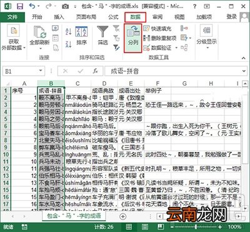250x232 pixels.
Task: Adjust the zoom slider handle in the status bar
Action: (196, 227)
